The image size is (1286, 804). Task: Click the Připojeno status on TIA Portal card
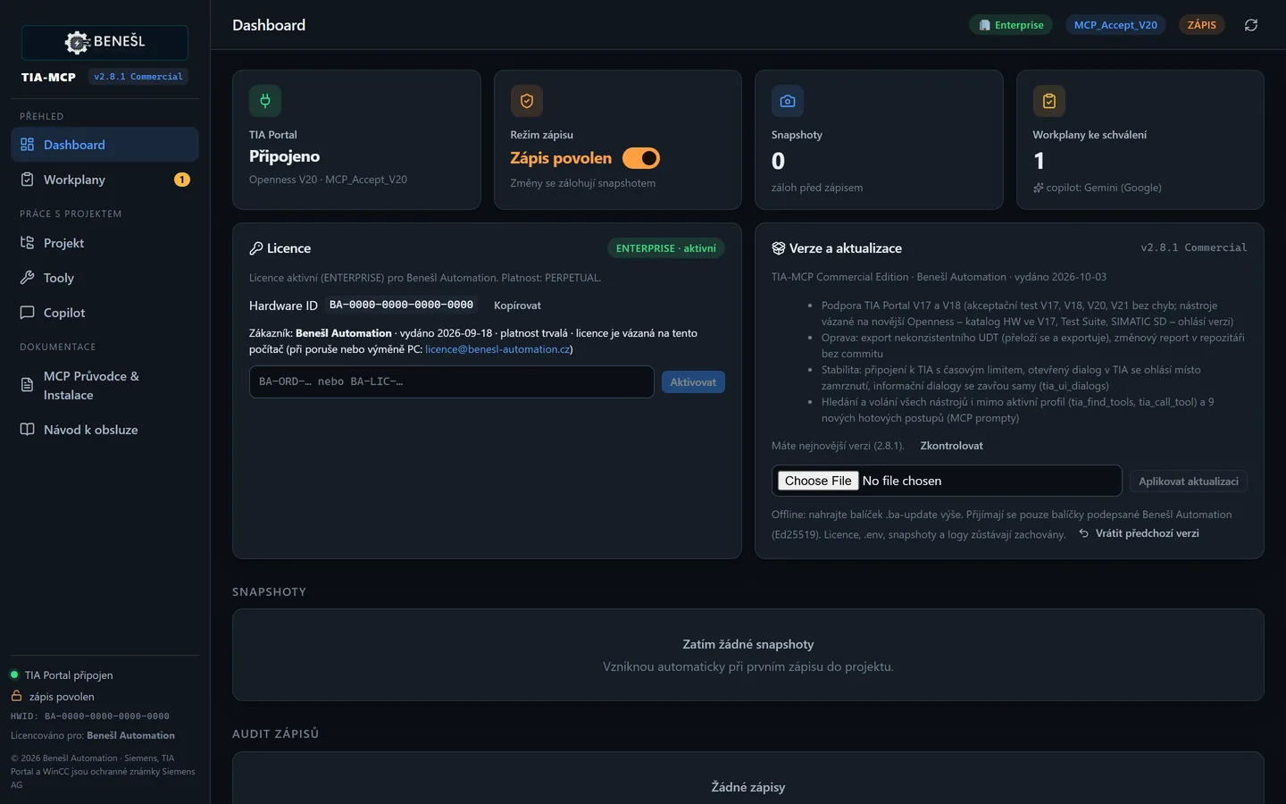[285, 156]
